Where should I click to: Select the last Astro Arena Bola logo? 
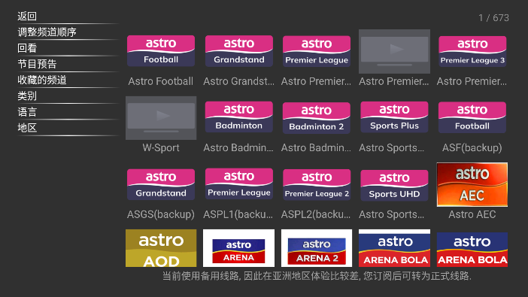[472, 249]
